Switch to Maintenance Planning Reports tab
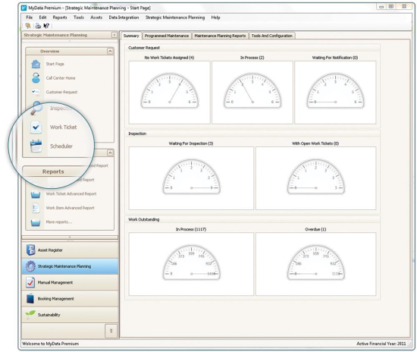 point(220,36)
